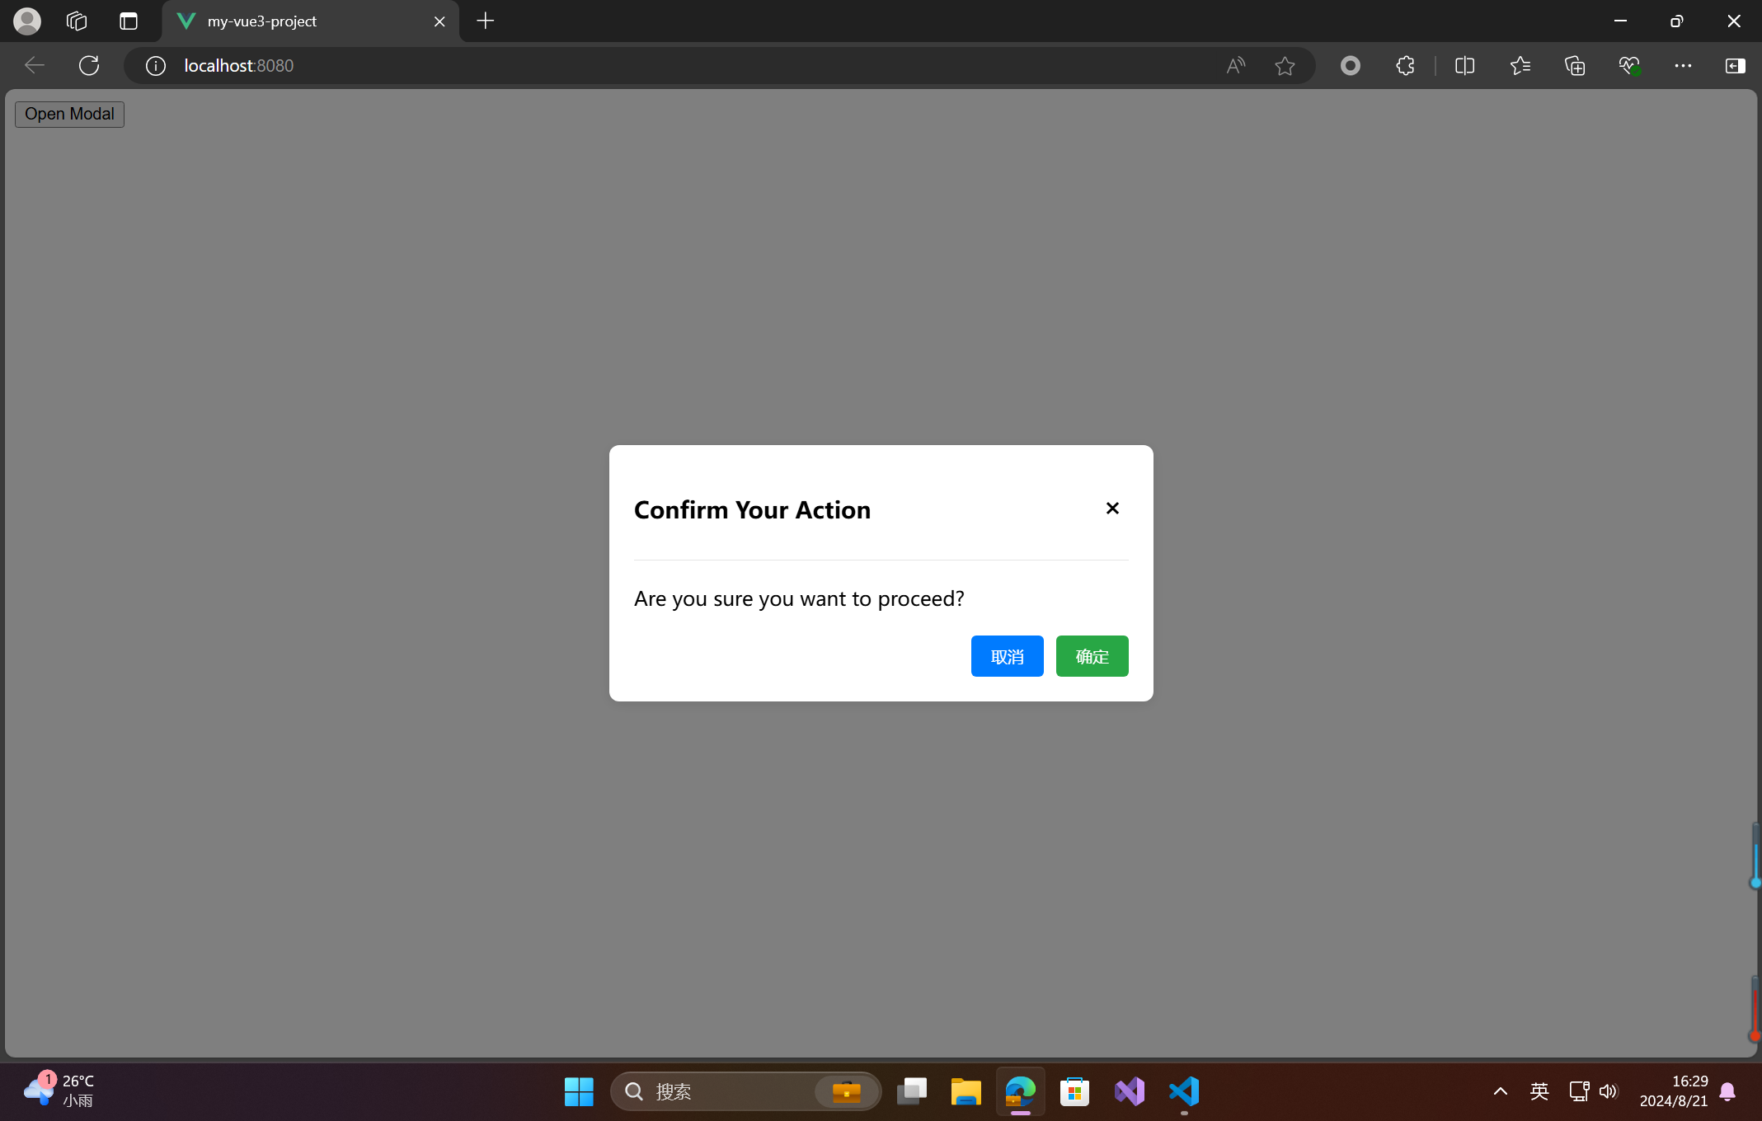Image resolution: width=1762 pixels, height=1121 pixels.
Task: Toggle the Edge sidebar
Action: pos(1735,65)
